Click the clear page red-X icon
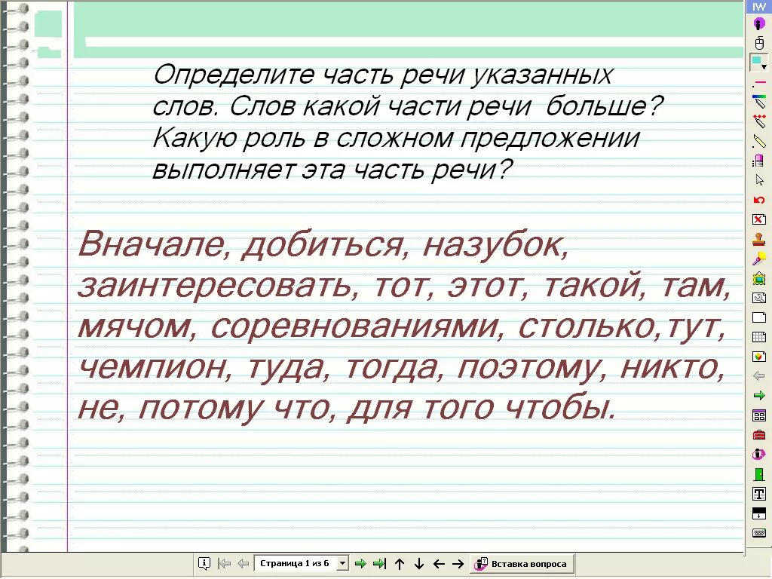772x579 pixels. [x=758, y=219]
